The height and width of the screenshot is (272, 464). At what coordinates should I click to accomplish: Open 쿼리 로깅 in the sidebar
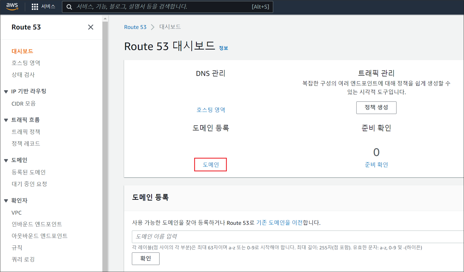23,259
